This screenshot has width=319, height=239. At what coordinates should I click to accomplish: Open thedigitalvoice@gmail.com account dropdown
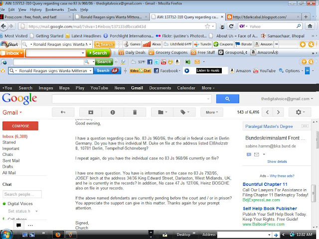(x=287, y=99)
